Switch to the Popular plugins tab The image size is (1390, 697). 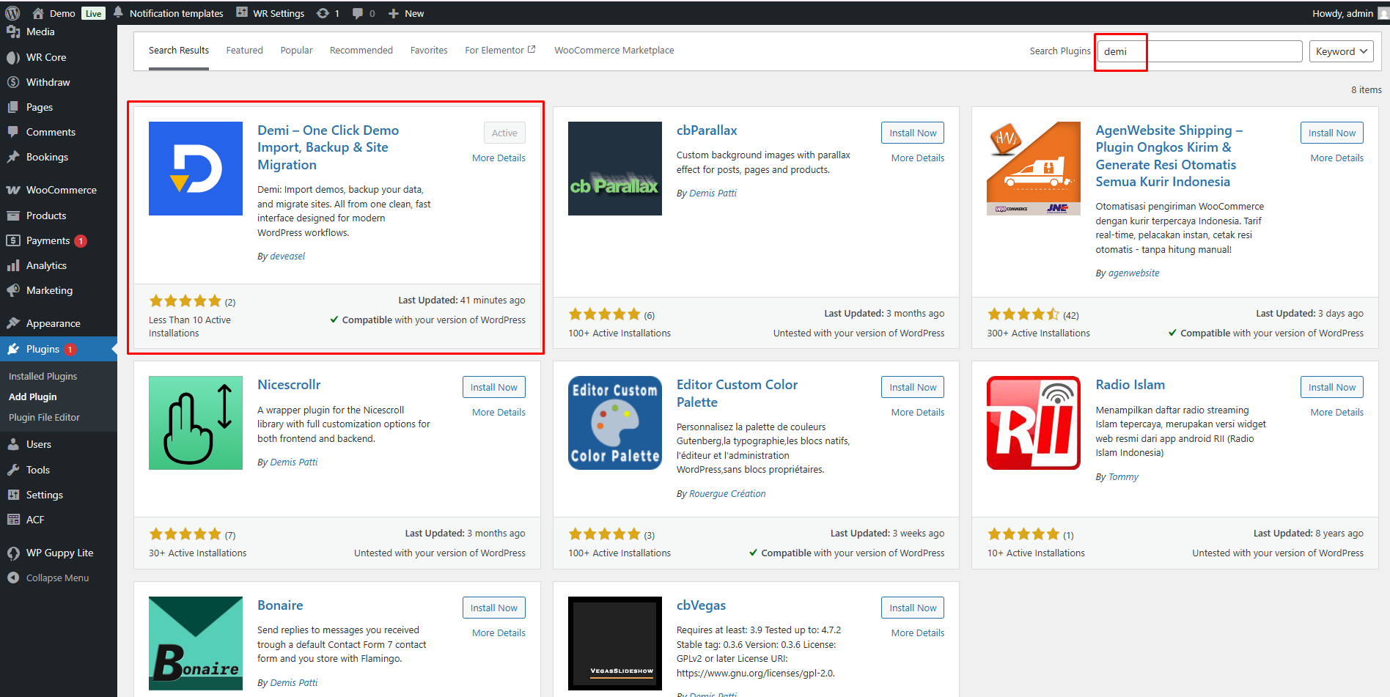[296, 50]
